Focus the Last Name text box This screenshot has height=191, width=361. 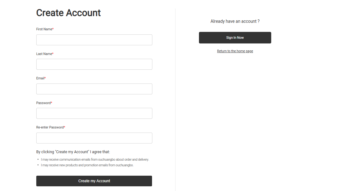coord(94,64)
